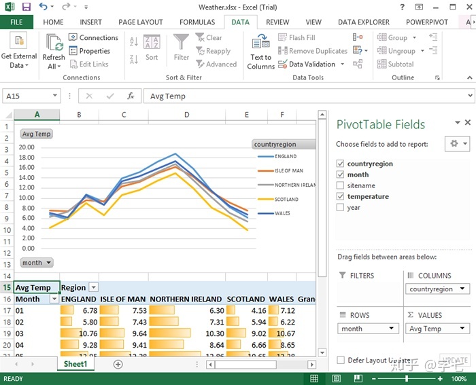Click the zoom slider handle
Viewport: 476px width, 385px height.
407,378
